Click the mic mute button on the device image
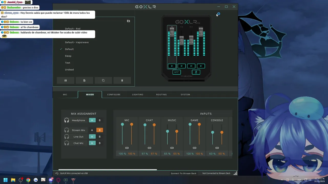The height and width of the screenshot is (184, 328). [196, 72]
